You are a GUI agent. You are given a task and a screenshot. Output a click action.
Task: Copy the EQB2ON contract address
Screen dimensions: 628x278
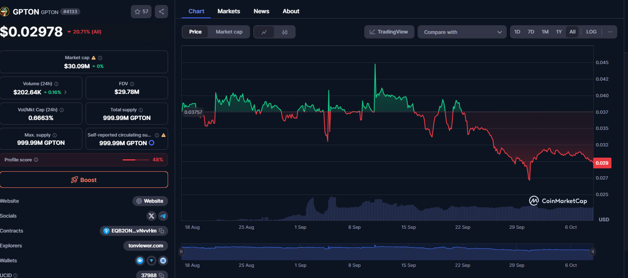pos(162,231)
